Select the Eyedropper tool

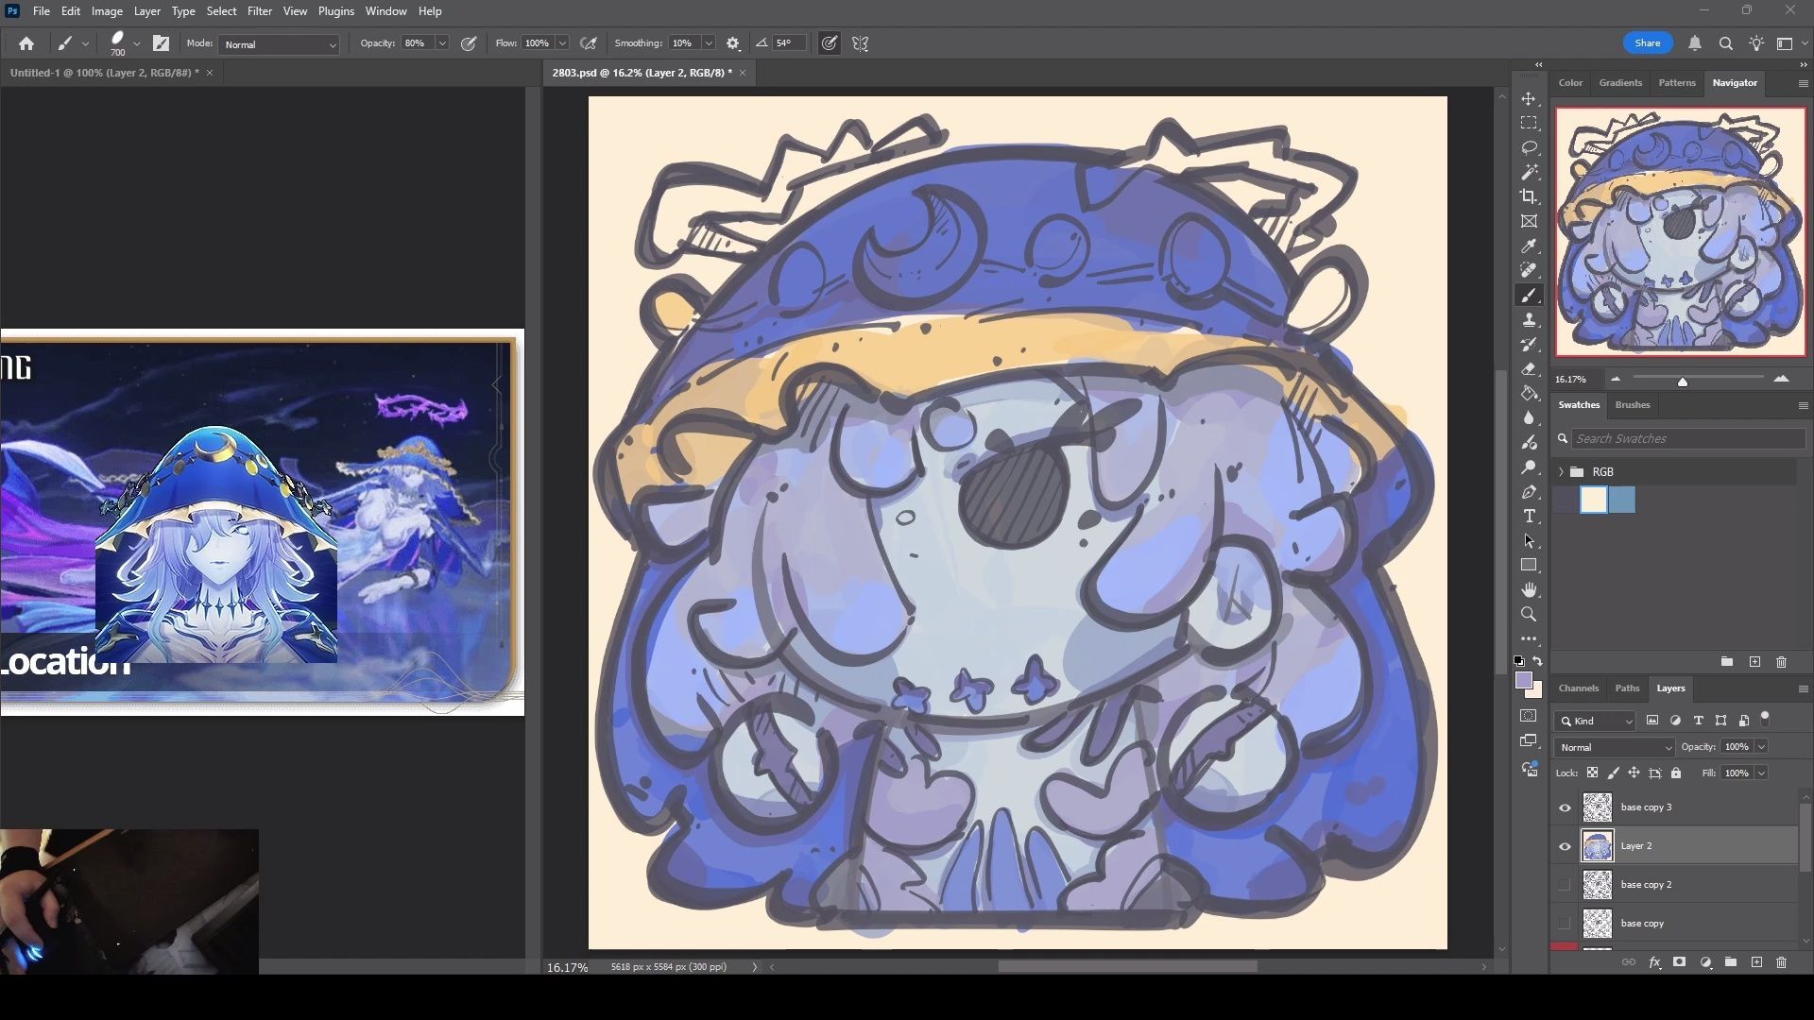(x=1529, y=246)
